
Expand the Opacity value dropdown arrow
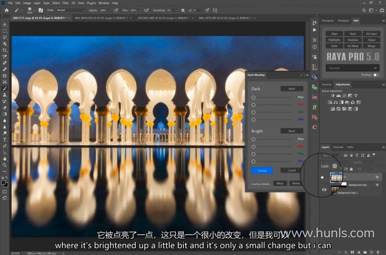point(109,10)
